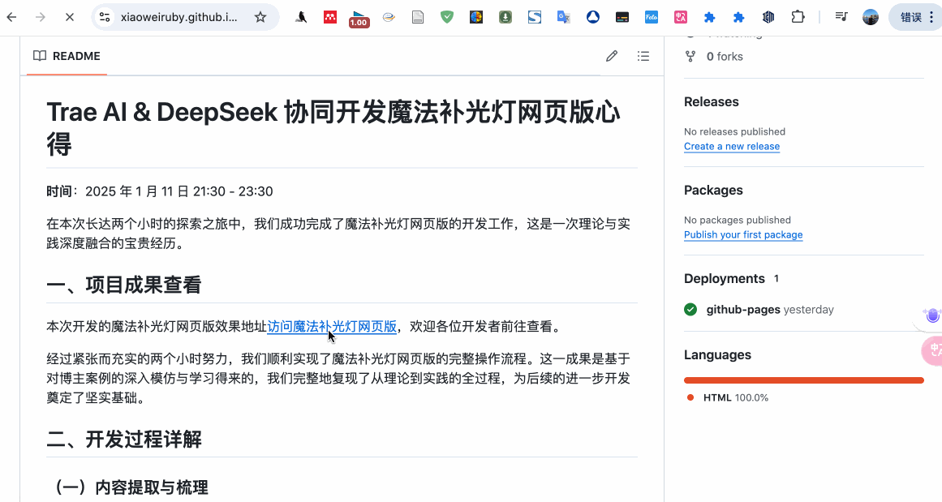
Task: Click the pink floating translate button
Action: [x=932, y=350]
